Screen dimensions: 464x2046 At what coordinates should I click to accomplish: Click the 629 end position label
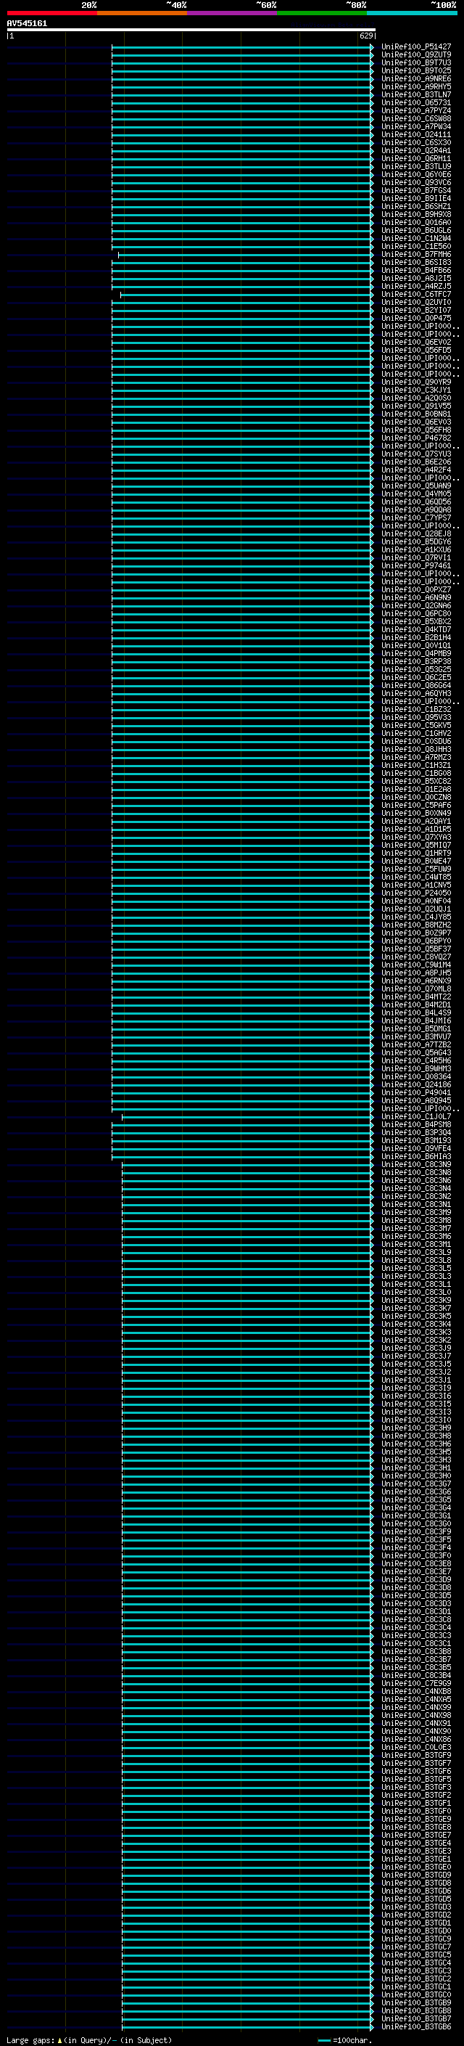pyautogui.click(x=366, y=36)
